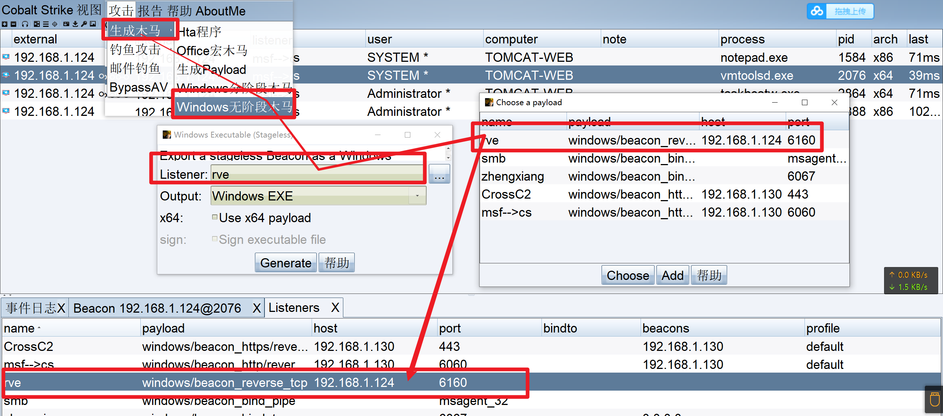Switch to pivot graph view icon
Image resolution: width=943 pixels, height=416 pixels.
(x=37, y=24)
